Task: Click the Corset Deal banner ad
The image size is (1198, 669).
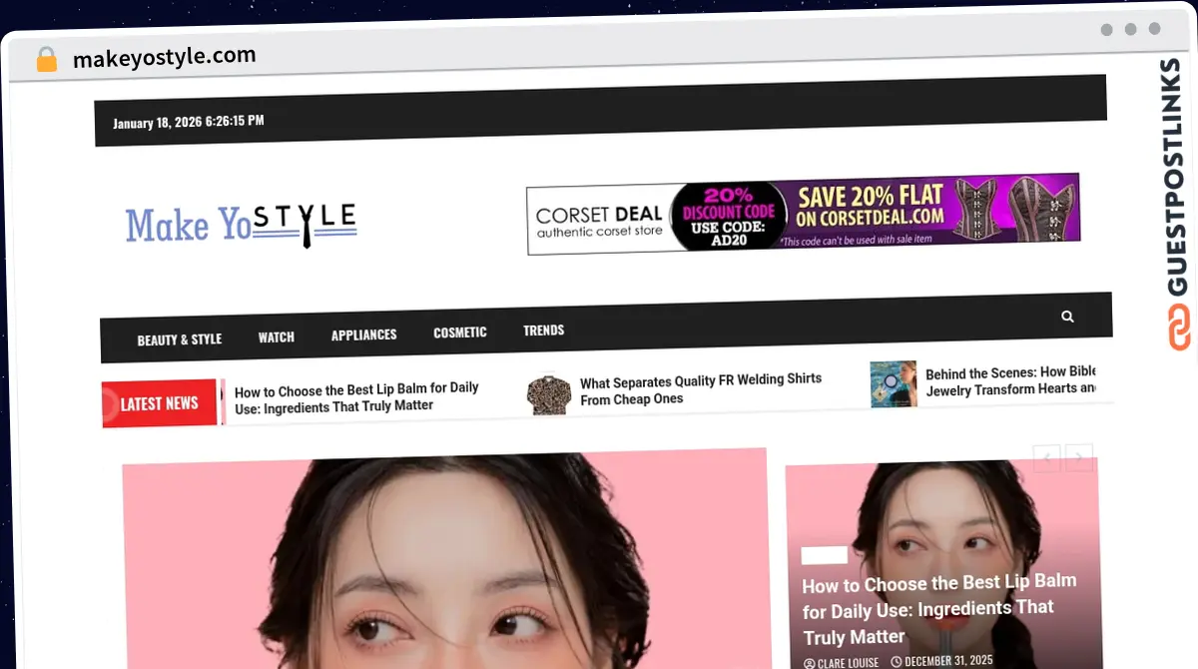Action: coord(803,214)
